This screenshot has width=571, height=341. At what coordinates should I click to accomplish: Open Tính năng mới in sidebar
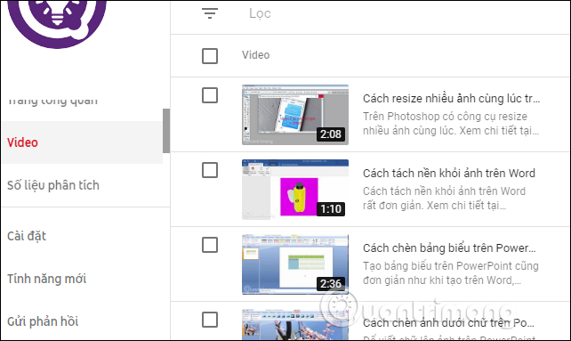pyautogui.click(x=46, y=279)
